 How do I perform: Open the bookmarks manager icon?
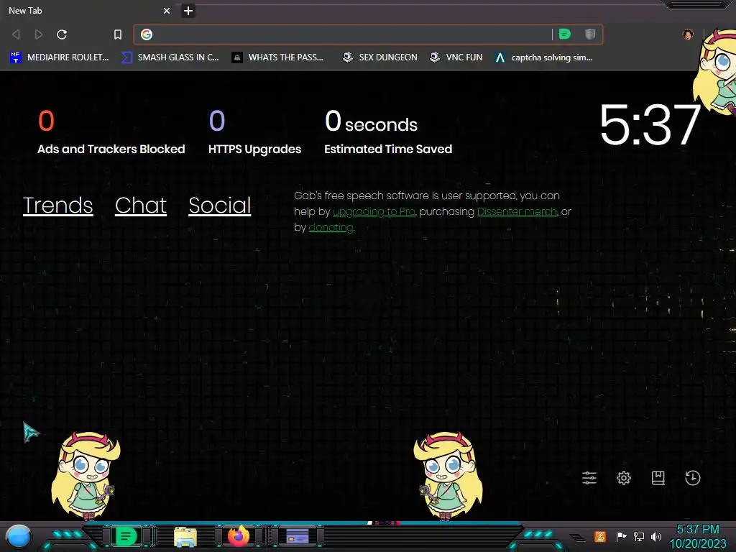pyautogui.click(x=658, y=478)
